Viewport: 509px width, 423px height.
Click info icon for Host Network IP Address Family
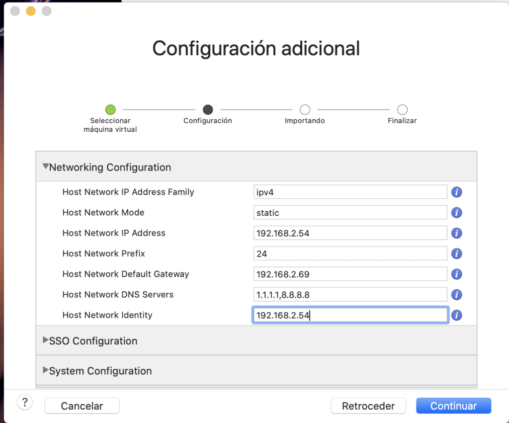[x=456, y=192]
